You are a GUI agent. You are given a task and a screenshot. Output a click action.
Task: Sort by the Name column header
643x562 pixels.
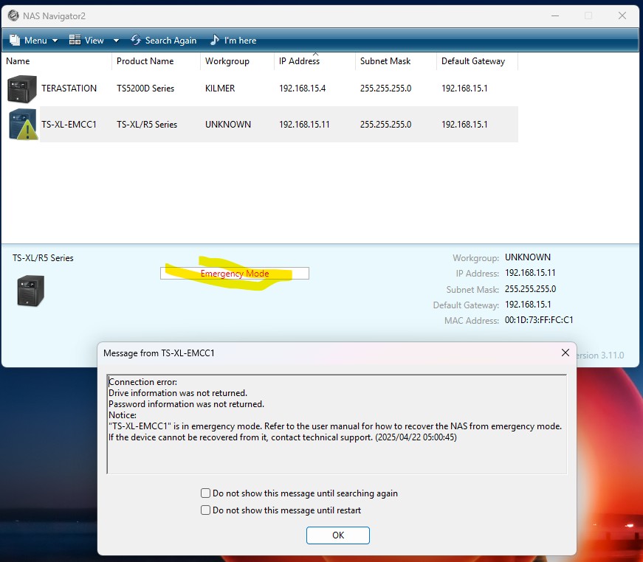click(x=57, y=61)
